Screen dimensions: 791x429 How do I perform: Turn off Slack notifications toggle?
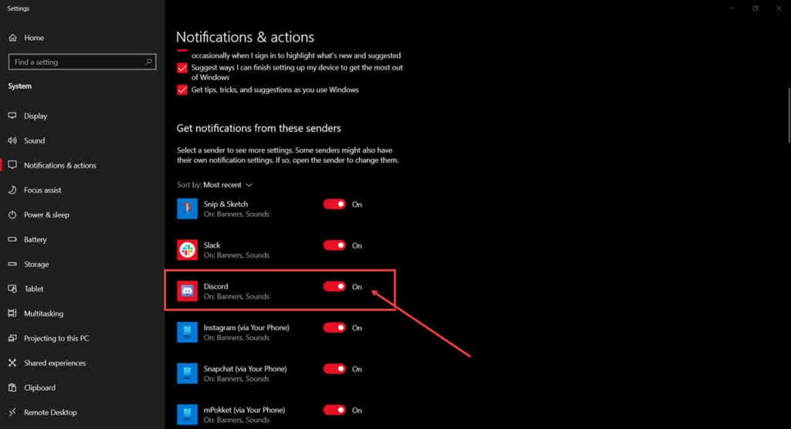click(334, 245)
